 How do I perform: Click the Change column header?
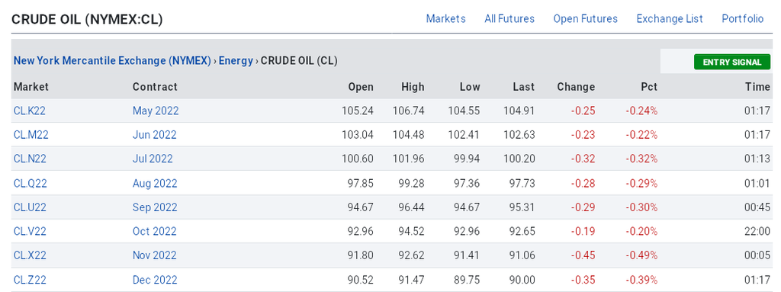click(576, 87)
